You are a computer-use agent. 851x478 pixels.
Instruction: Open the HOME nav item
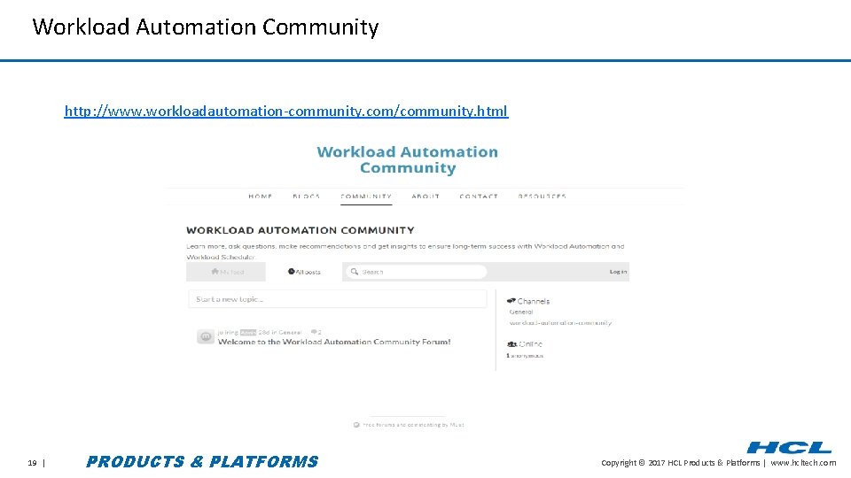[261, 197]
